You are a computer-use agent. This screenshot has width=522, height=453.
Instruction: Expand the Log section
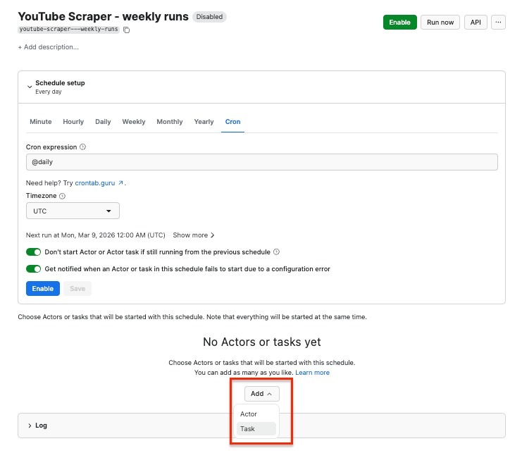[x=30, y=426]
